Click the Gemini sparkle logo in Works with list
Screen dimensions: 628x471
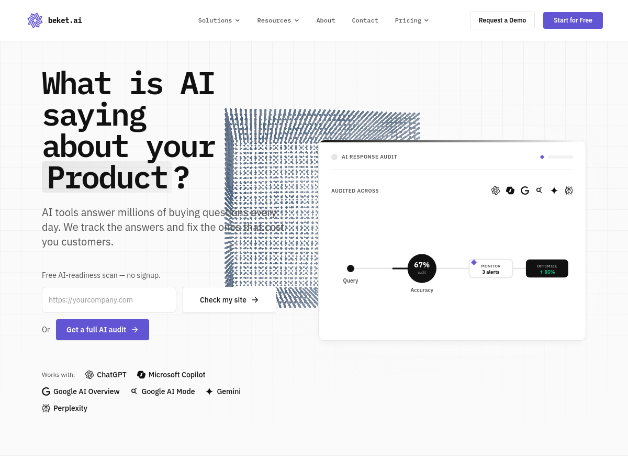[209, 391]
